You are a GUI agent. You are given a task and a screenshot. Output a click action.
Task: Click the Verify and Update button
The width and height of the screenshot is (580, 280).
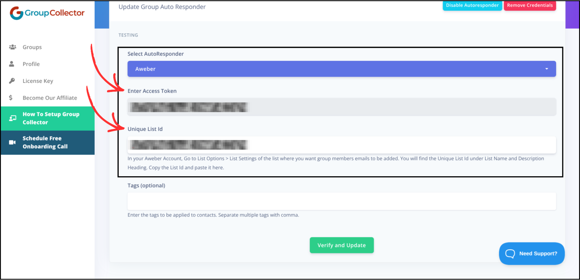(x=342, y=245)
